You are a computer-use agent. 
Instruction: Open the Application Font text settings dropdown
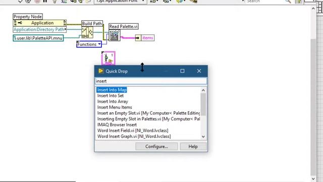click(x=121, y=2)
